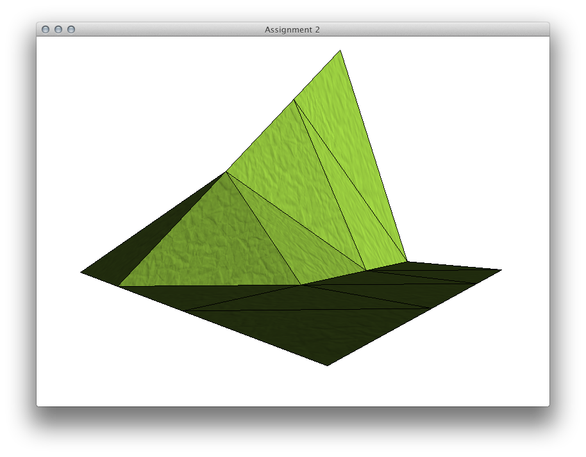Viewport: 586px width, 457px height.
Task: Click the lowest ridge vertex above the front triangle
Action: coord(226,172)
